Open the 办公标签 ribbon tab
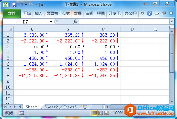The height and width of the screenshot is (119, 177). click(x=131, y=14)
